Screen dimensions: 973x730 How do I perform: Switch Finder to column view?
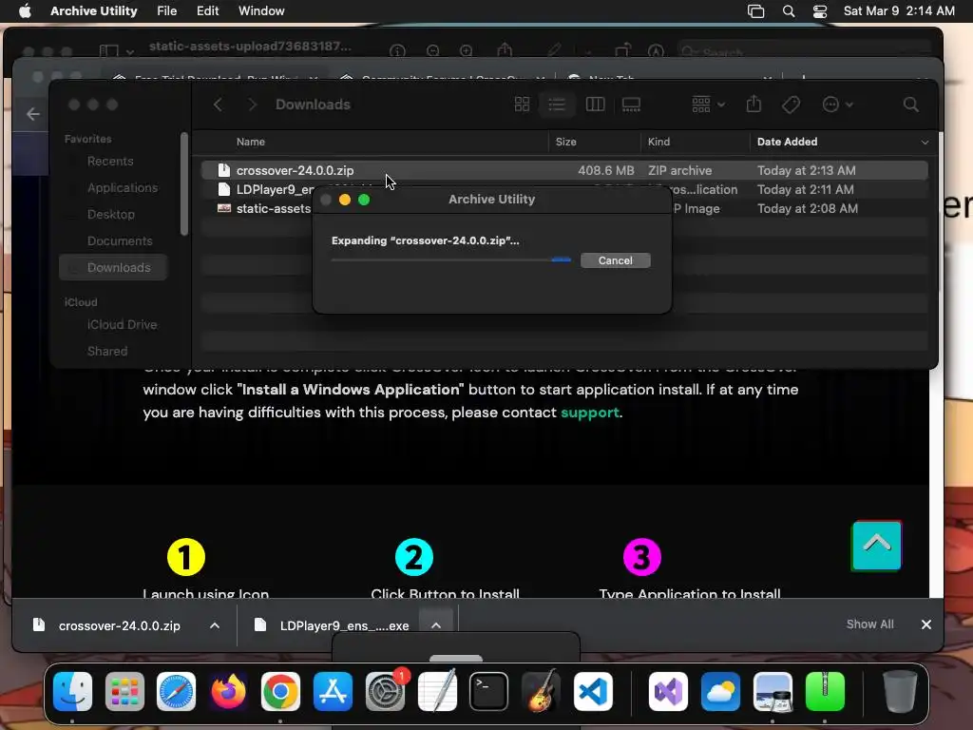click(595, 105)
